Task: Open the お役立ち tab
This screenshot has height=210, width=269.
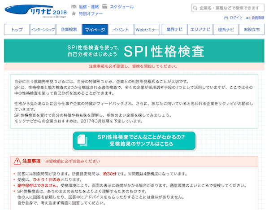Action: 252,30
